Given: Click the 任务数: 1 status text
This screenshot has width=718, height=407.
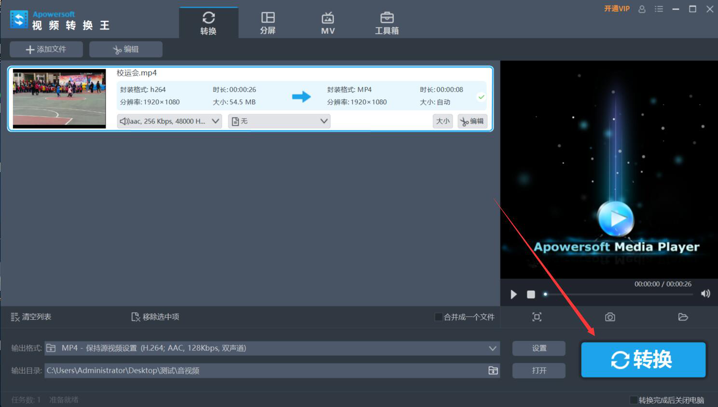Looking at the screenshot, I should click(26, 400).
